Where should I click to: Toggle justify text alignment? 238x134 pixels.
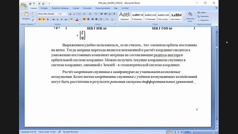pos(96,19)
